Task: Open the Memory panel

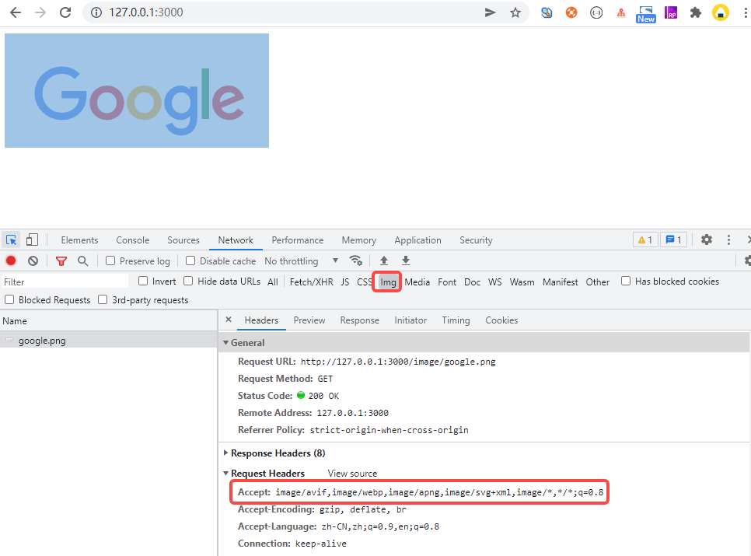Action: click(358, 240)
